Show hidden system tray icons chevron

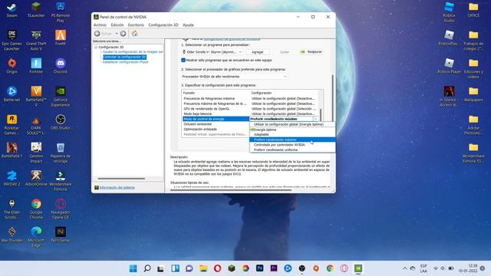pyautogui.click(x=405, y=268)
